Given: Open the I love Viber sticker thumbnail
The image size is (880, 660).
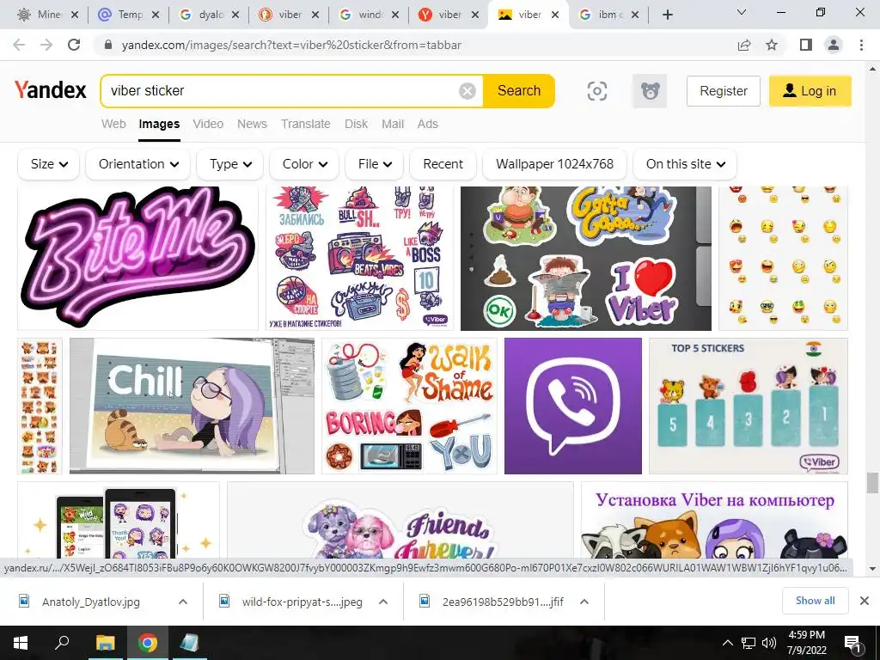Looking at the screenshot, I should 586,258.
